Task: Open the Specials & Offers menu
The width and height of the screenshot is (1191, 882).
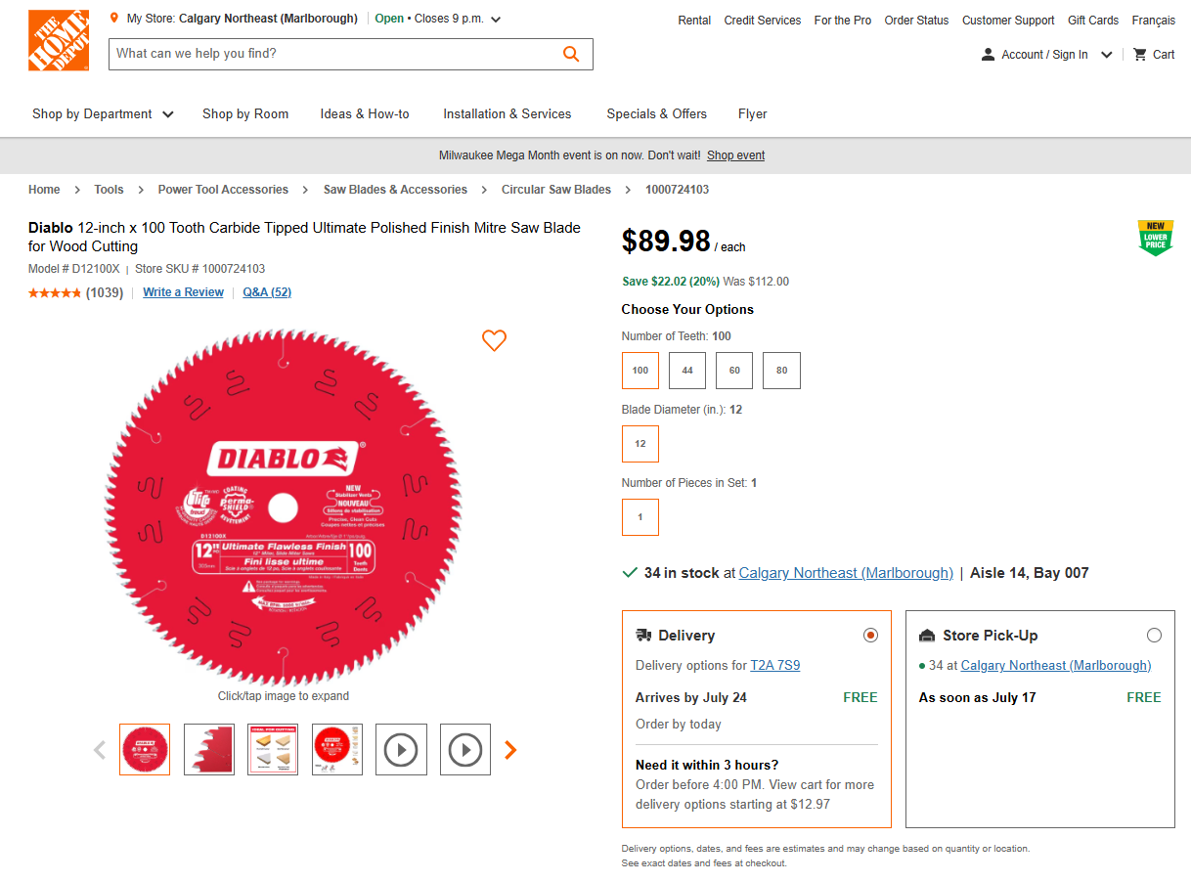Action: (x=656, y=114)
